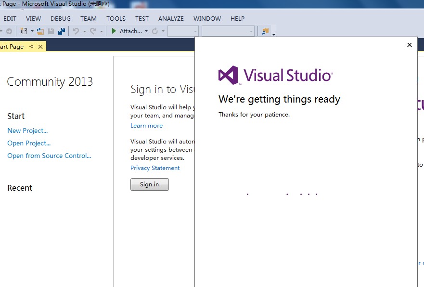This screenshot has height=287, width=424.
Task: Open the DEBUG menu
Action: click(61, 18)
